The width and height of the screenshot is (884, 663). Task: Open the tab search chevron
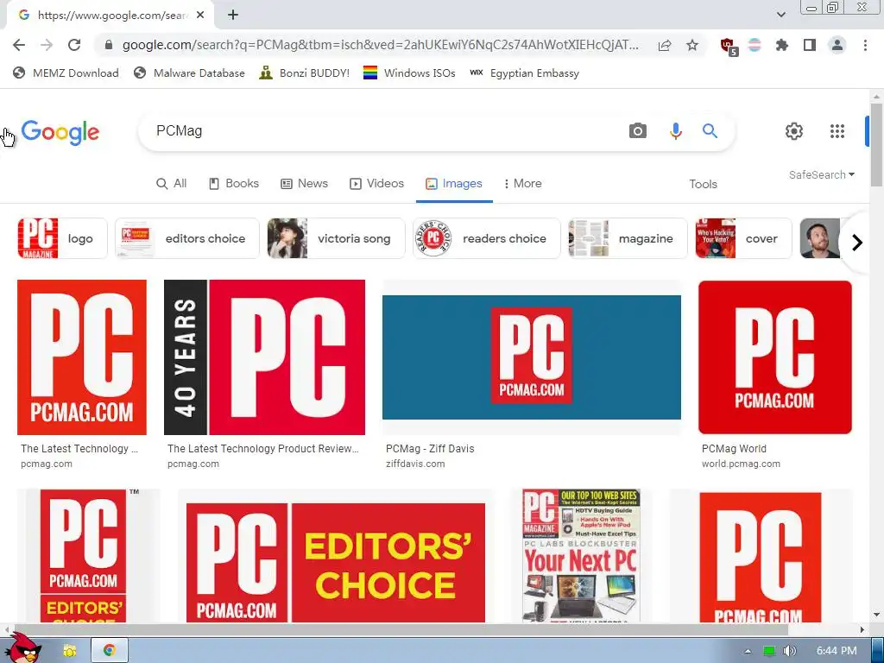(x=780, y=15)
